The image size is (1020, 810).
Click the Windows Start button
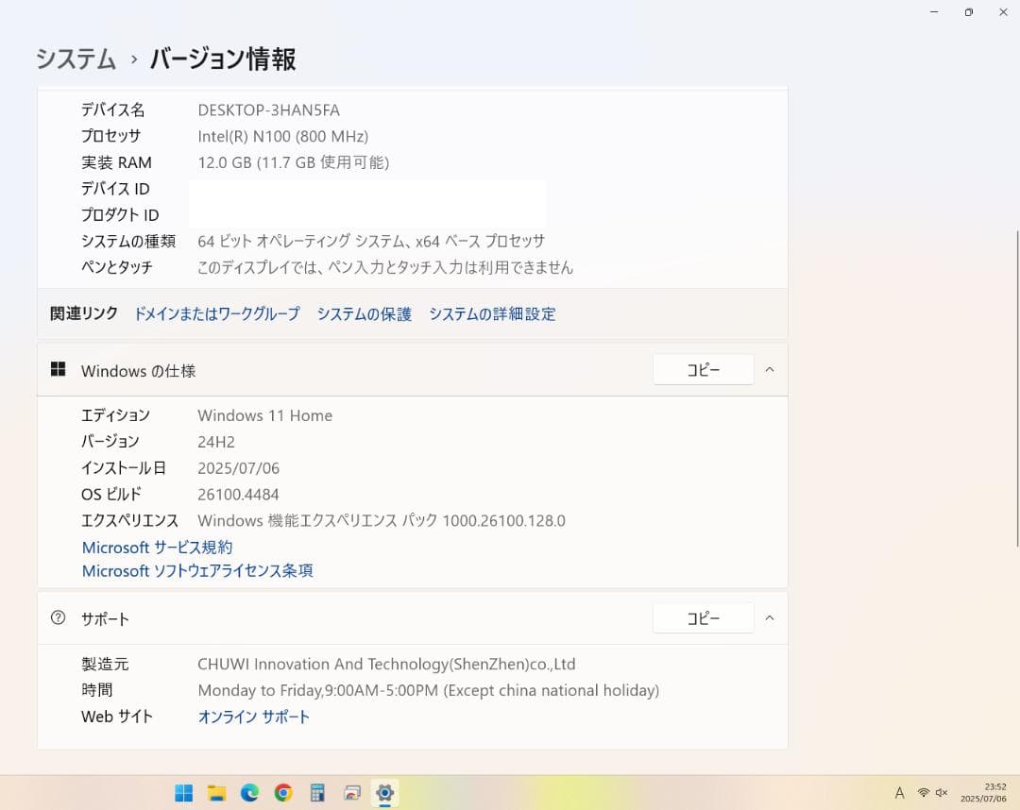184,792
